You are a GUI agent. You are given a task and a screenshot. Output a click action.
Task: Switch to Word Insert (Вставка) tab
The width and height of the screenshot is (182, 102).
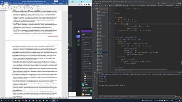pyautogui.click(x=11, y=4)
